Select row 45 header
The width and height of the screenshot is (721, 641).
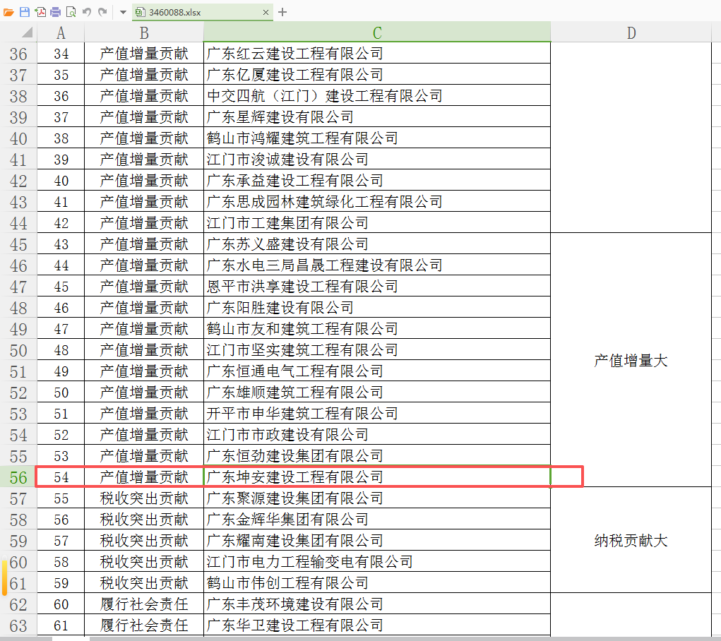[x=18, y=244]
